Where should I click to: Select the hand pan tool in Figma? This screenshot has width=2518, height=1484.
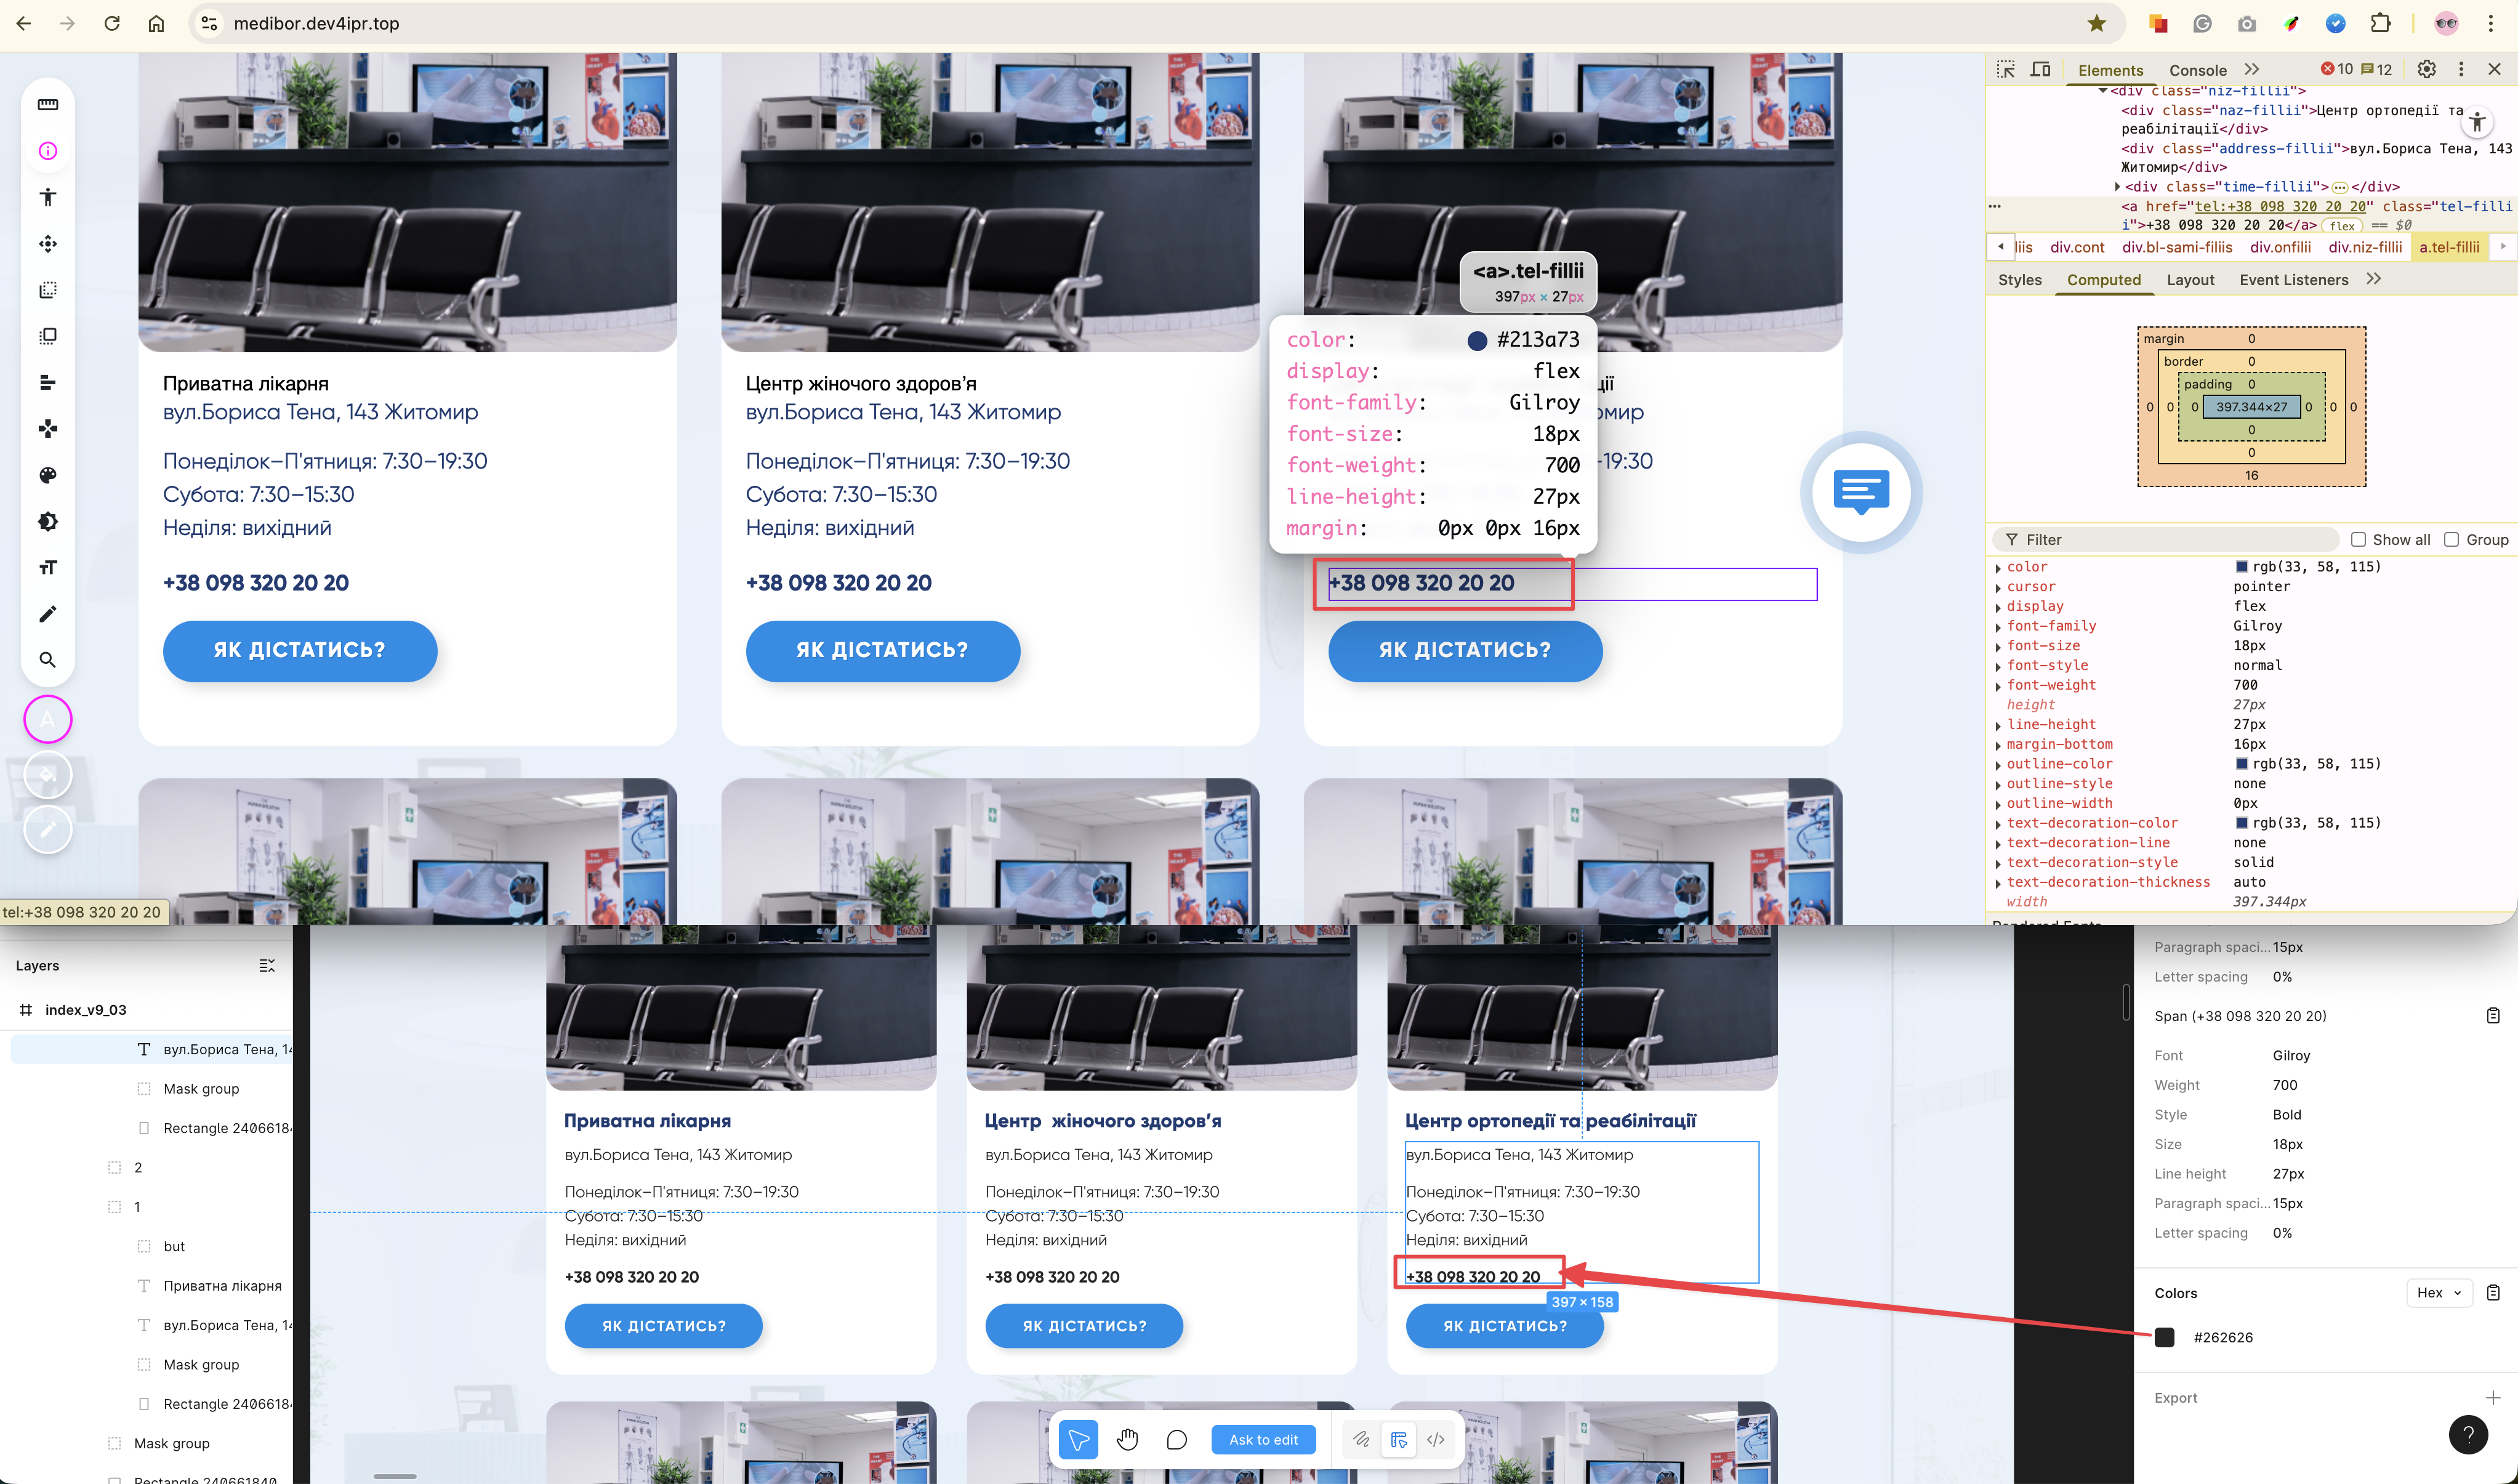(x=1127, y=1439)
